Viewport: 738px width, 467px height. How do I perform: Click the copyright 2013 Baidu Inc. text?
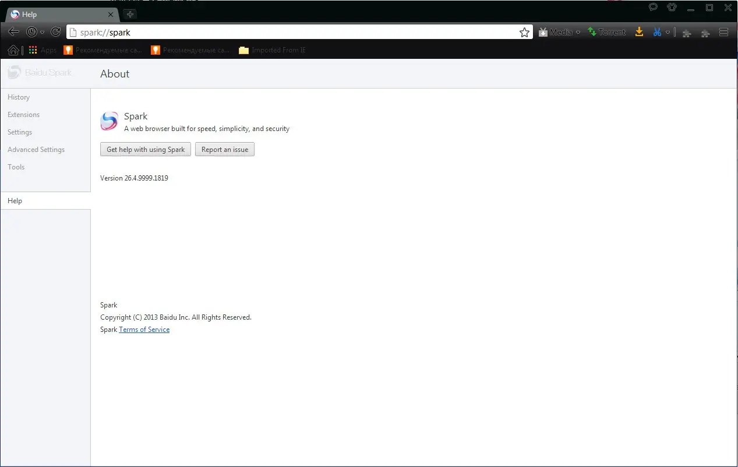point(176,317)
